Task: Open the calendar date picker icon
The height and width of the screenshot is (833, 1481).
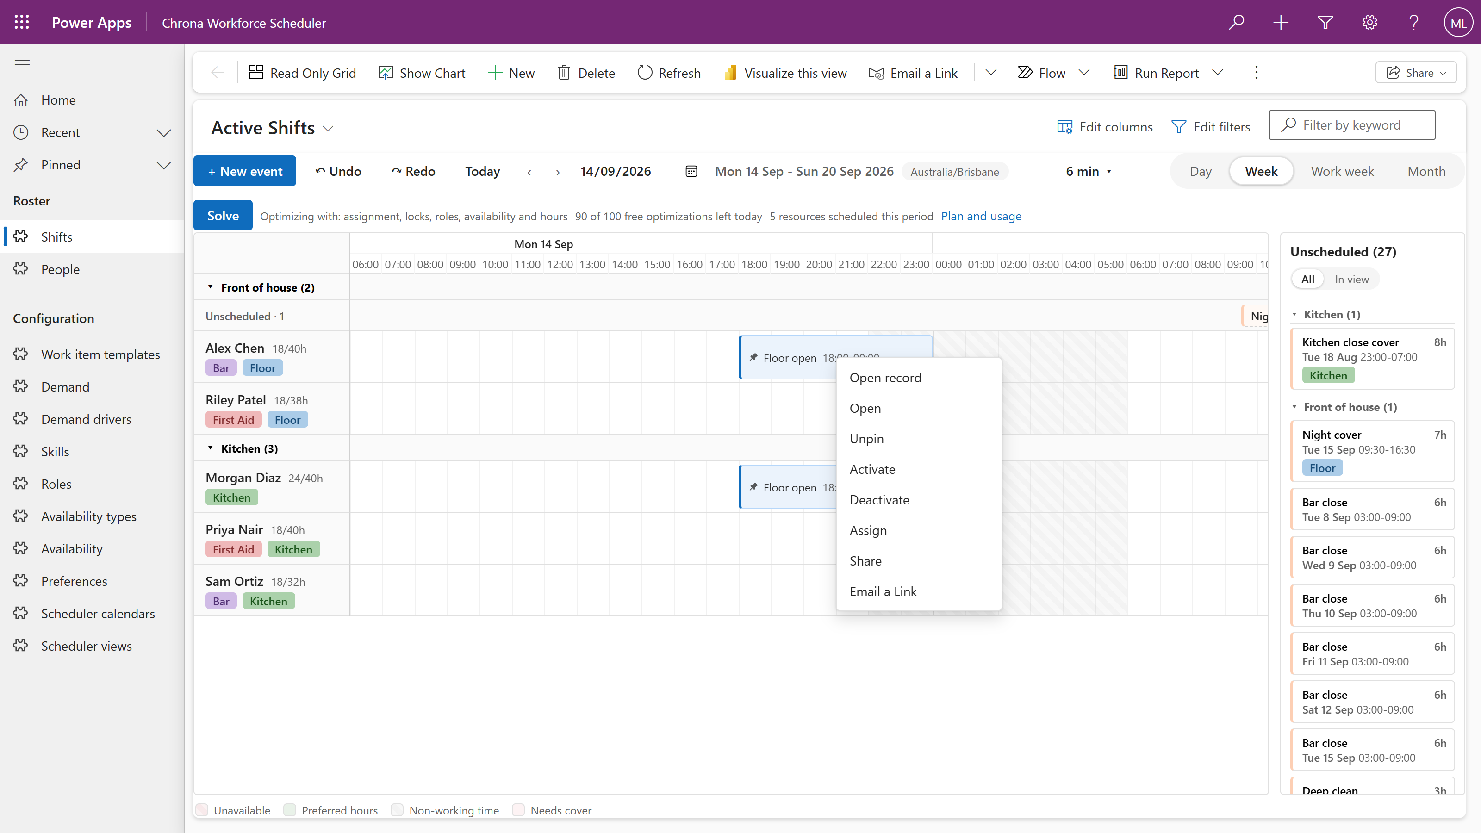Action: 691,171
